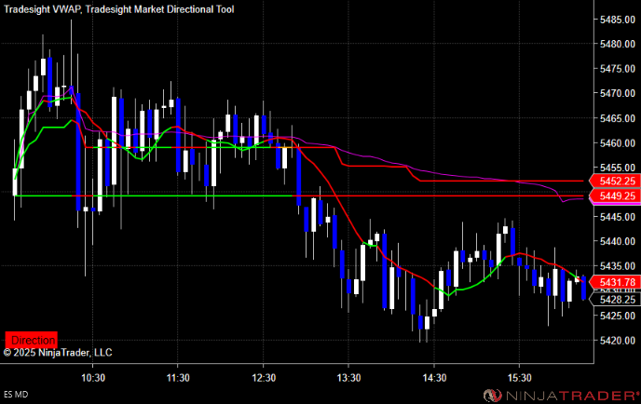641x404 pixels.
Task: Click the 12:30 time axis label
Action: pyautogui.click(x=264, y=378)
